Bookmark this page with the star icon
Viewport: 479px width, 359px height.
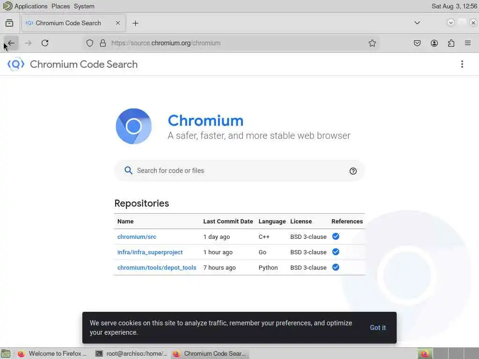point(372,43)
